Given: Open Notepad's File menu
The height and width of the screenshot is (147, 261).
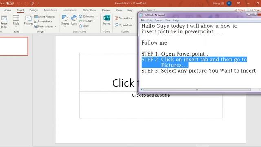Looking at the screenshot, I should pos(143,20).
